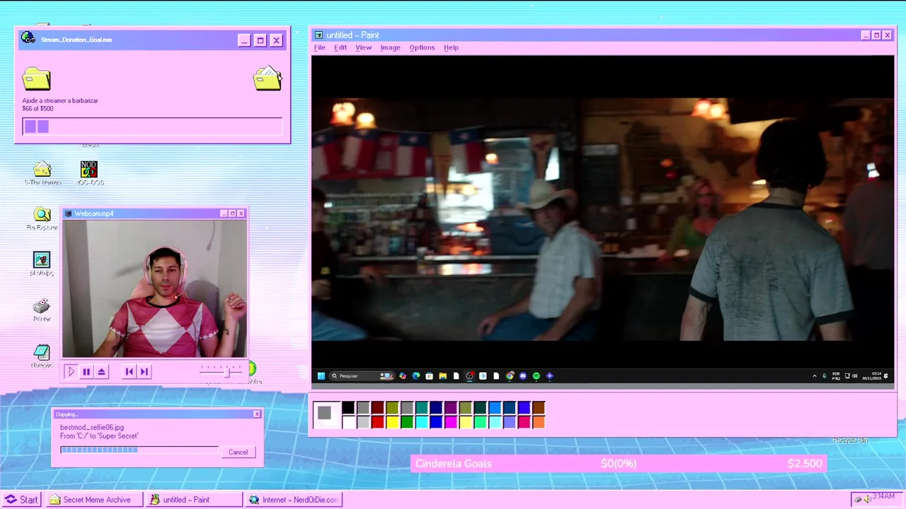This screenshot has width=906, height=509.
Task: Pause the Webcam.mp4 video
Action: (86, 371)
